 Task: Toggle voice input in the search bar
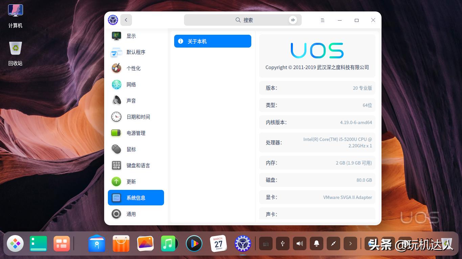[293, 20]
